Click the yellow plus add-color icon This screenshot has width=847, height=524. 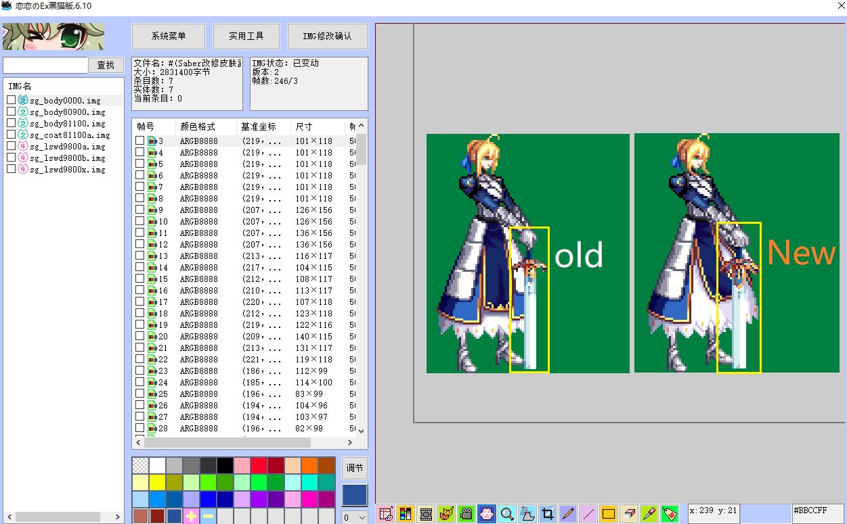pos(191,517)
